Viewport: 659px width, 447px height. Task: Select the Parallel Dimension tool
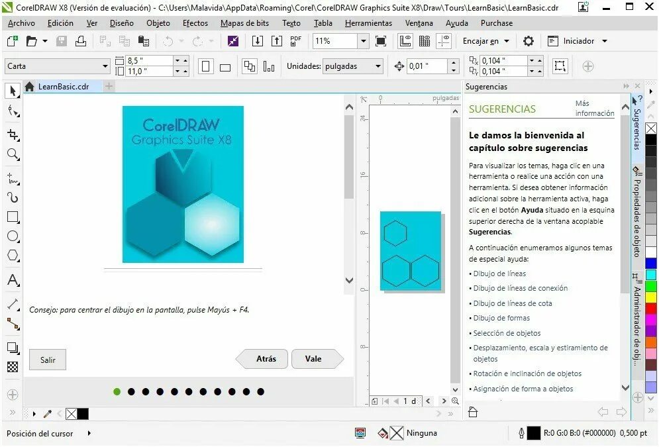pos(13,304)
